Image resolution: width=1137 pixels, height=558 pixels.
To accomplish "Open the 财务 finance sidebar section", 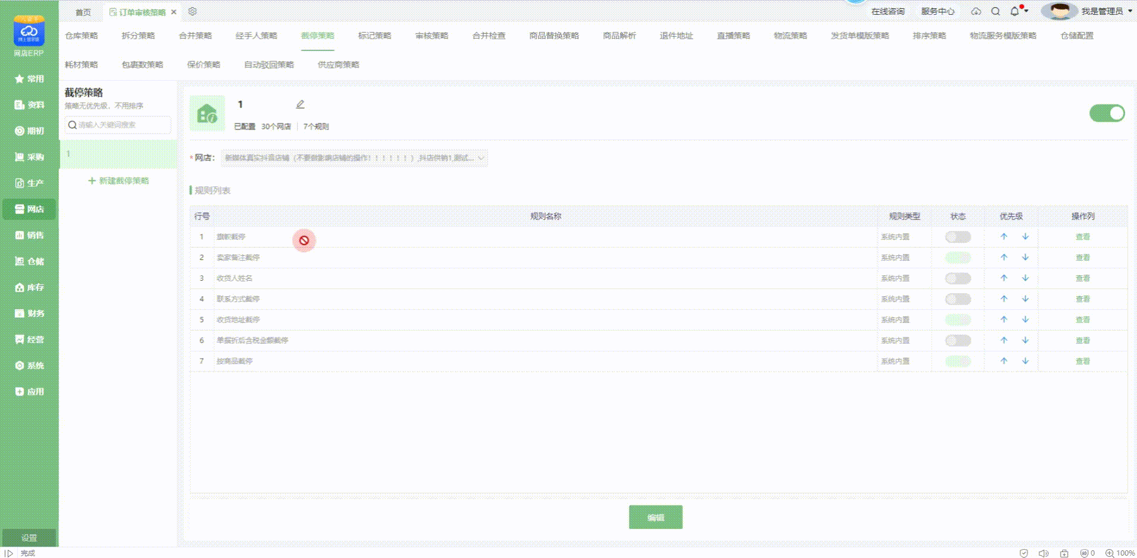I will point(29,313).
